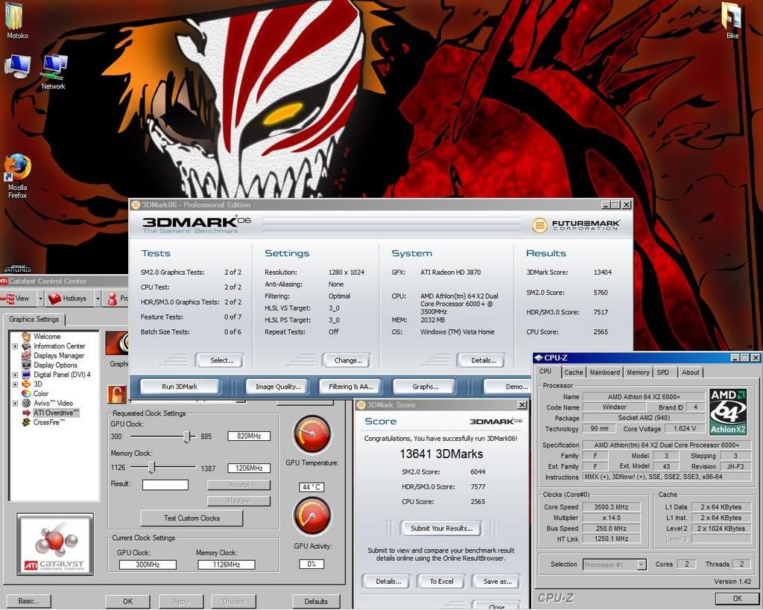
Task: Click the 13641 3DMarks score text
Action: [441, 454]
